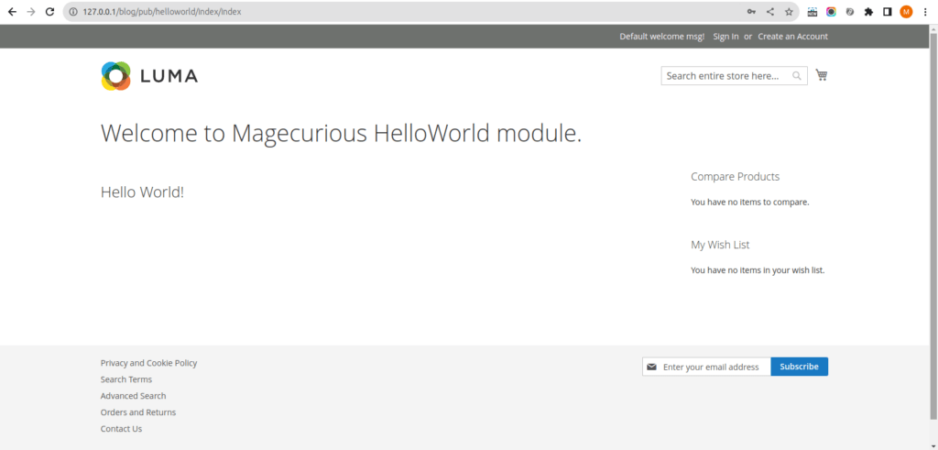Click the search magnifier icon
Image resolution: width=938 pixels, height=450 pixels.
[x=797, y=76]
